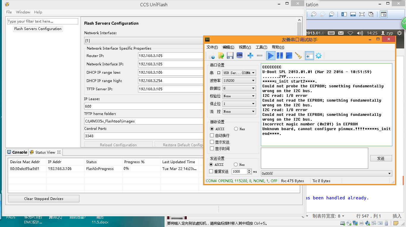The width and height of the screenshot is (406, 227).
Task: Click the pause icon in serial toolbar
Action: [280, 56]
